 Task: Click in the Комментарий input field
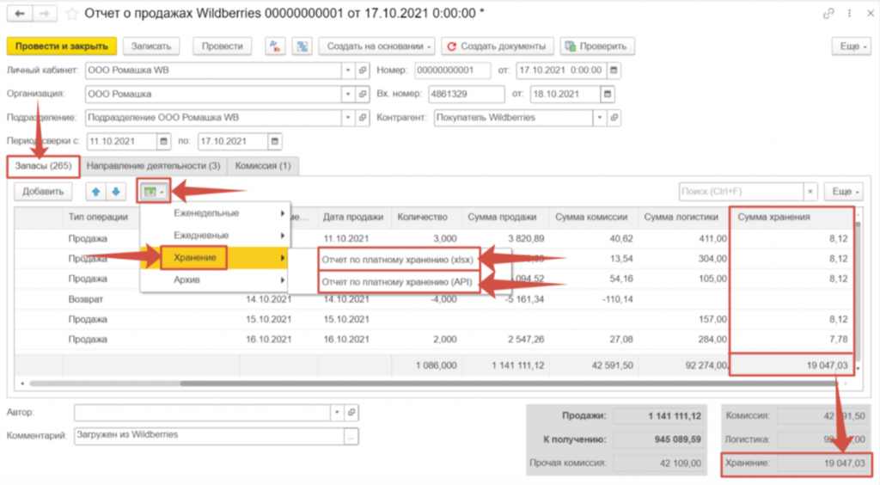pos(209,437)
